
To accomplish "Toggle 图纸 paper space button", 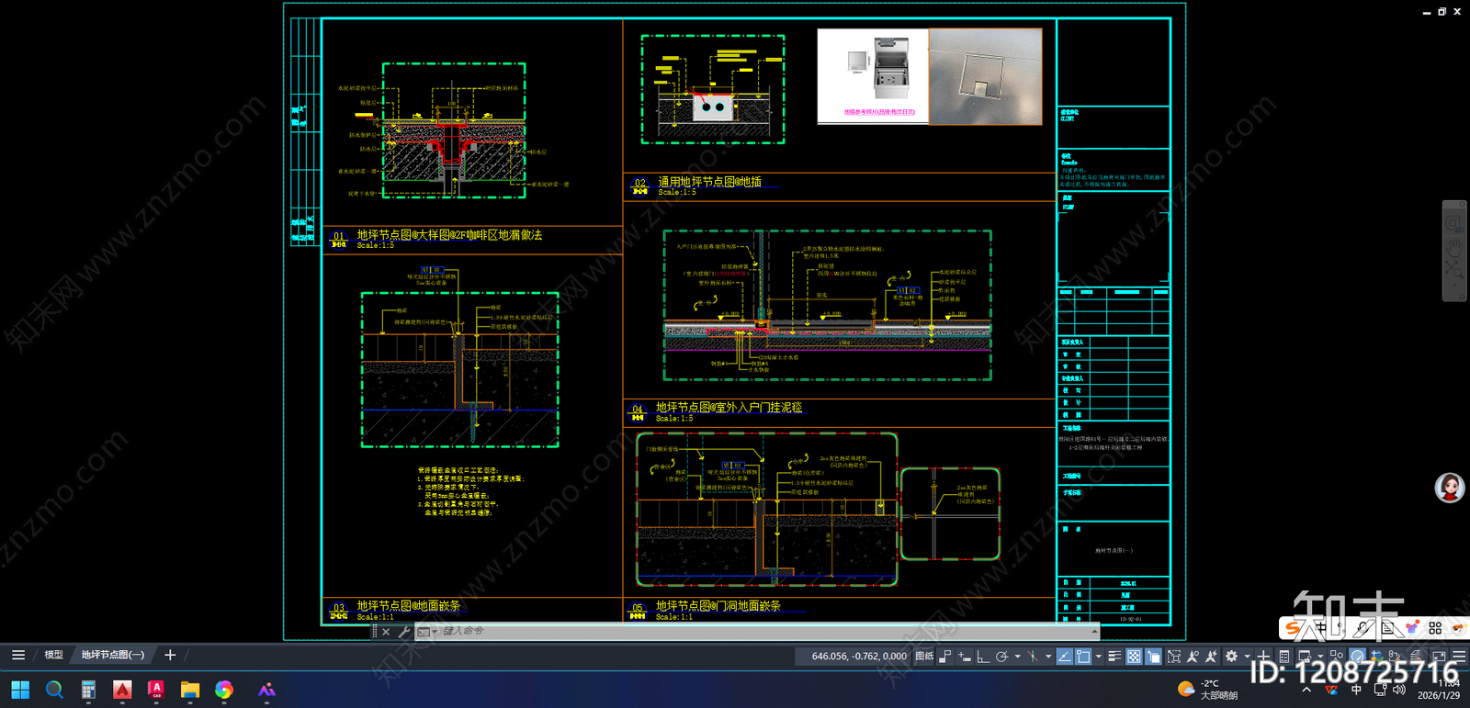I will click(x=925, y=657).
